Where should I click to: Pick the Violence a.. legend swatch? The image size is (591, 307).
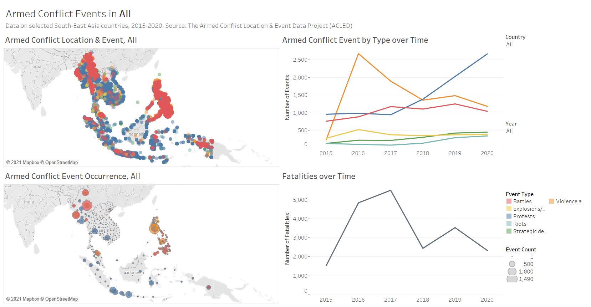point(552,201)
